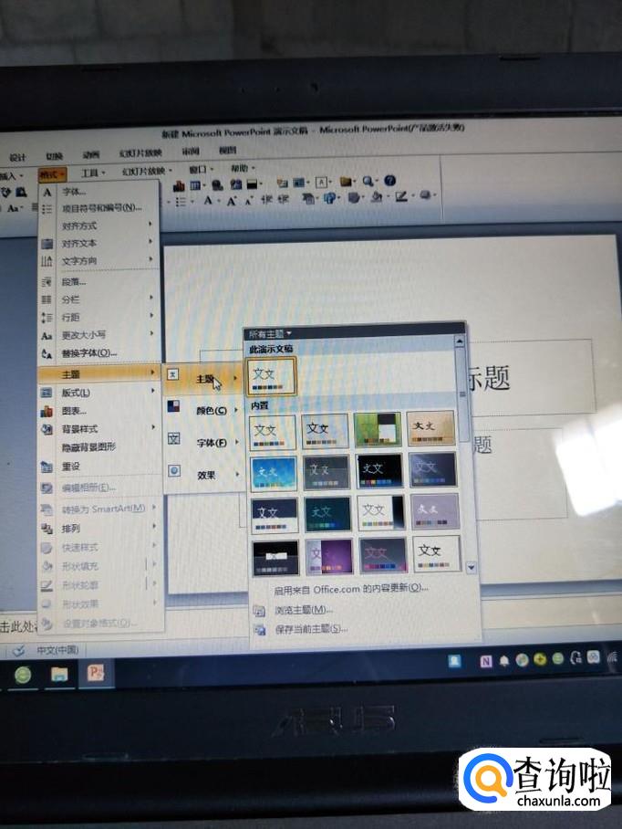Click the bulleted list toolbar icon

[x=181, y=202]
